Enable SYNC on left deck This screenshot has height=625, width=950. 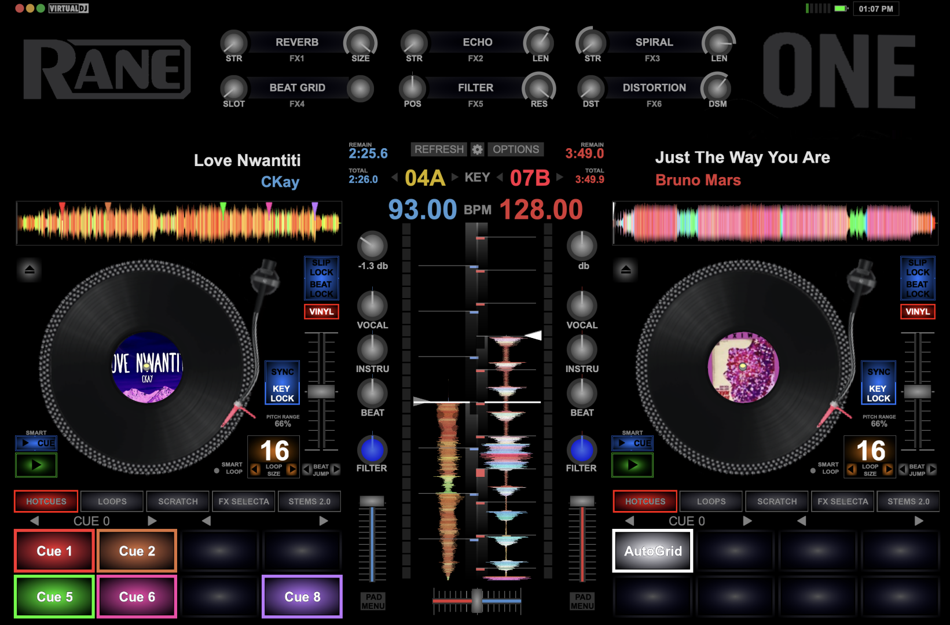pyautogui.click(x=283, y=372)
